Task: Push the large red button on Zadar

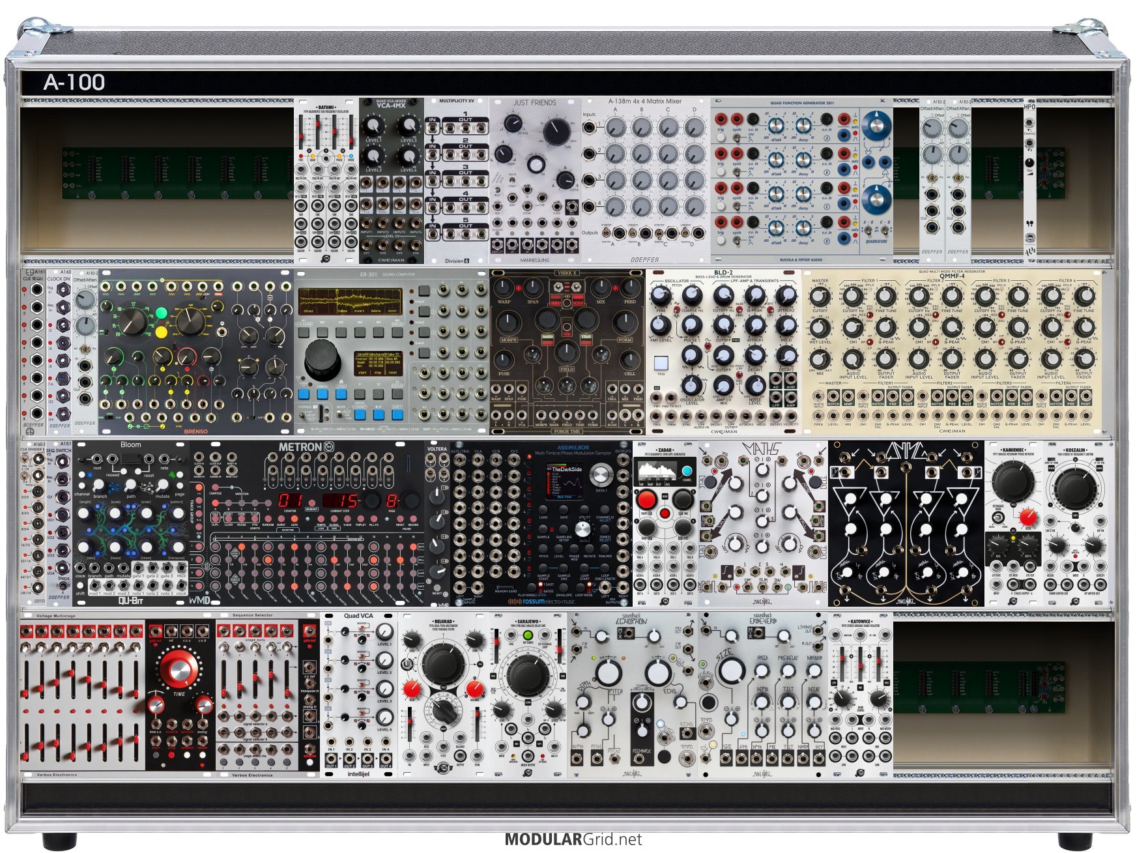Action: [646, 500]
